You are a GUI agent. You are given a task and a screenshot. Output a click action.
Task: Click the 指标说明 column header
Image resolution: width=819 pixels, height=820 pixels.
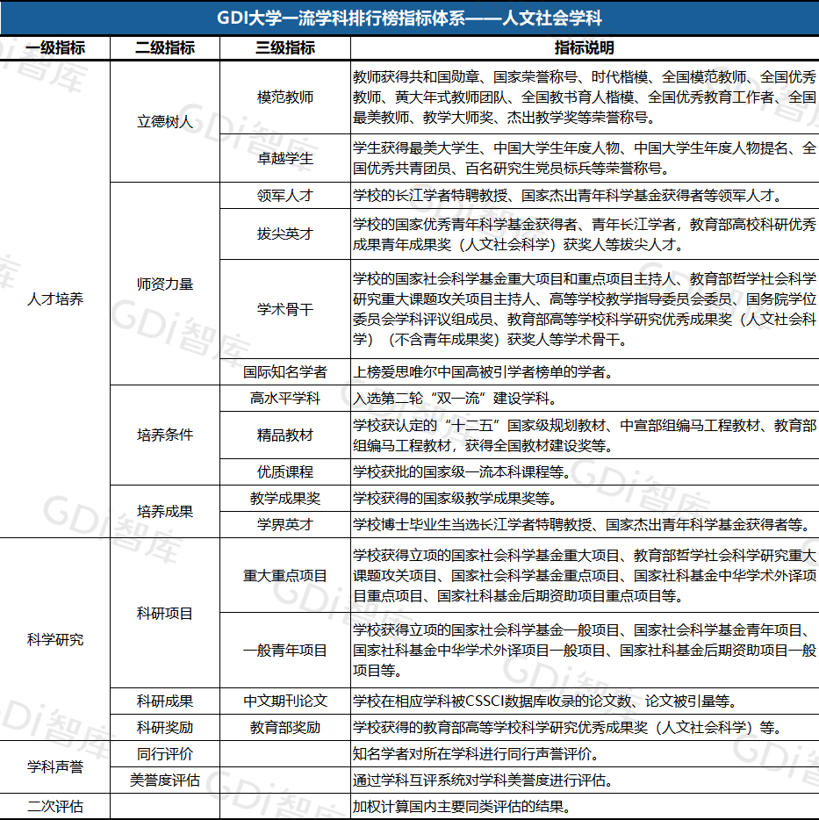pyautogui.click(x=585, y=48)
